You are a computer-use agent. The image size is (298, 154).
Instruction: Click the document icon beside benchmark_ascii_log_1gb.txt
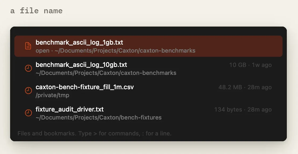coord(28,46)
